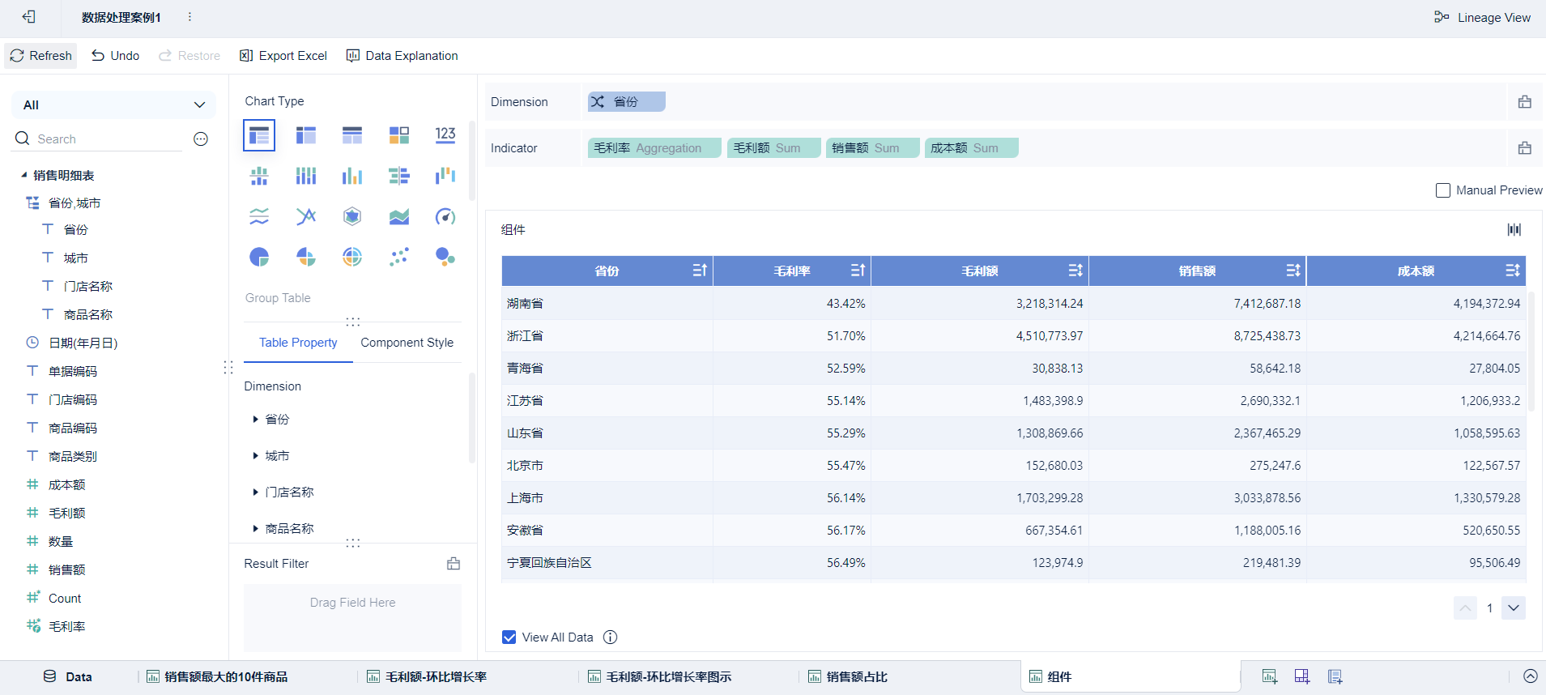Click the Export Excel button
The height and width of the screenshot is (695, 1546).
click(283, 56)
